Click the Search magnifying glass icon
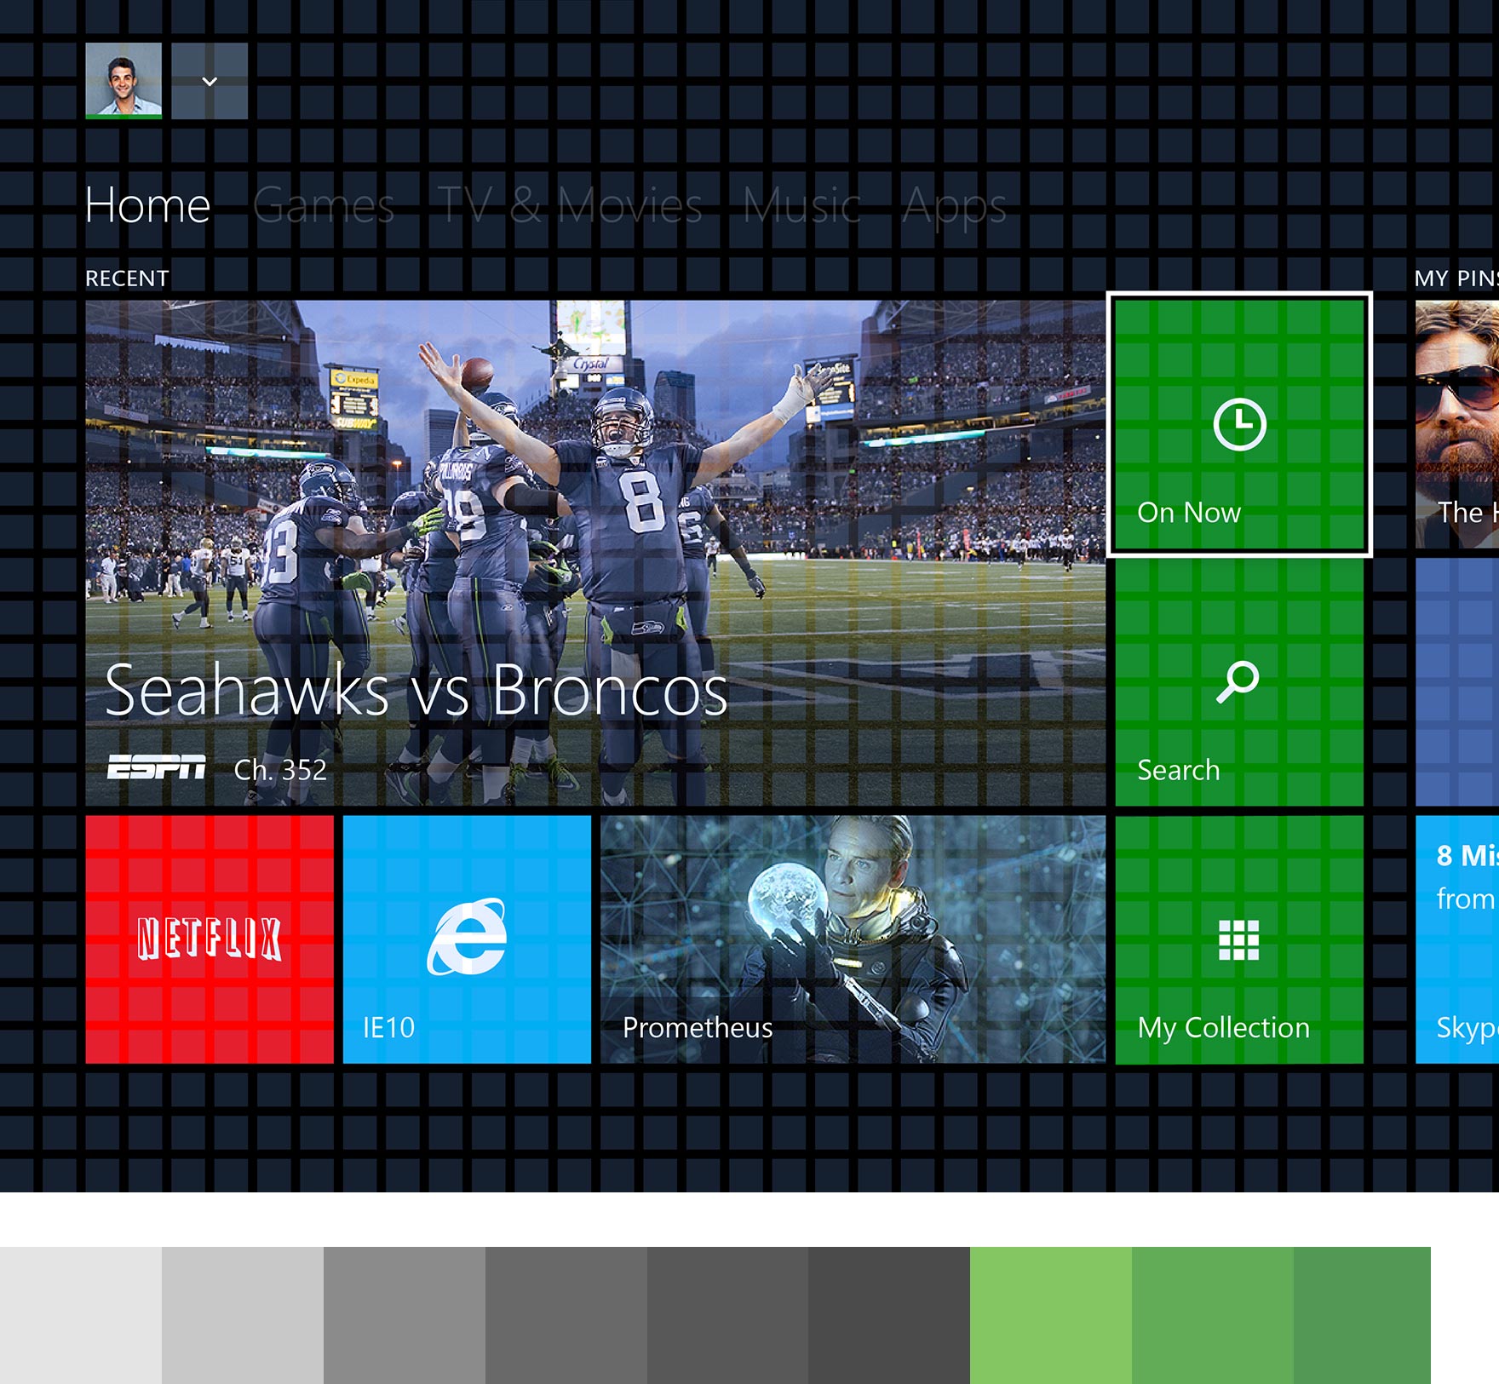This screenshot has height=1384, width=1499. tap(1238, 681)
